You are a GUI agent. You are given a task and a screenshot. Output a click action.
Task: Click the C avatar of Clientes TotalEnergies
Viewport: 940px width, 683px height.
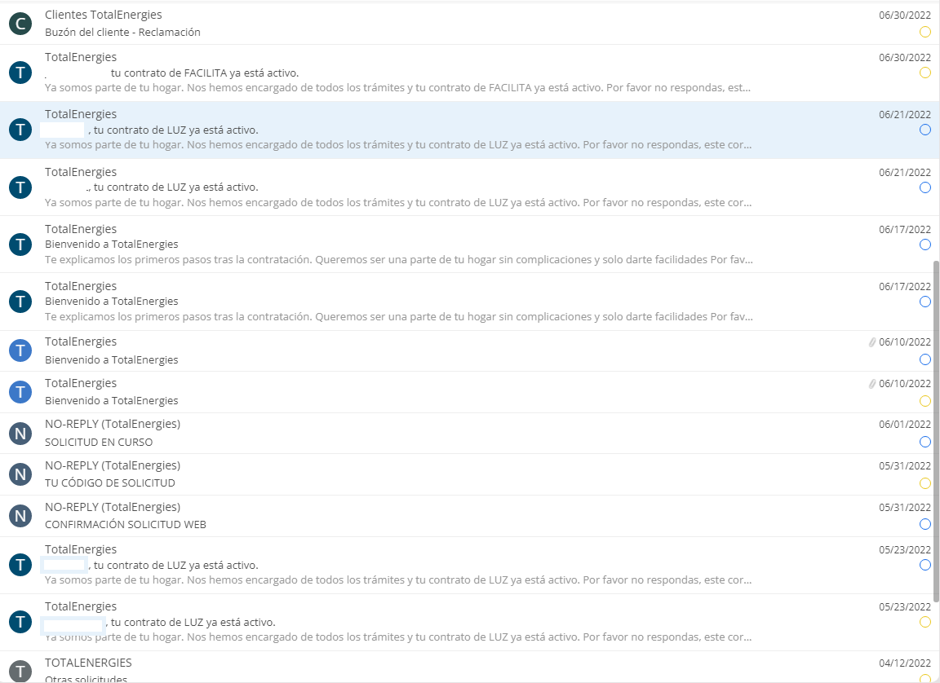coord(20,24)
